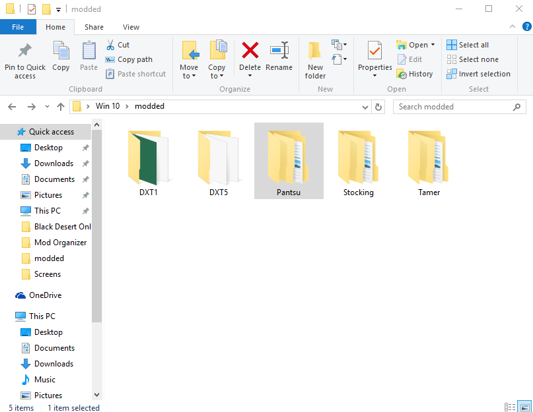Click the Delete red X icon

[x=250, y=51]
